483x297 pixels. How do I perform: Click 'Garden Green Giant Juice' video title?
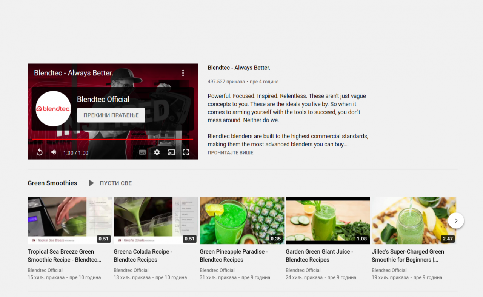tap(319, 255)
